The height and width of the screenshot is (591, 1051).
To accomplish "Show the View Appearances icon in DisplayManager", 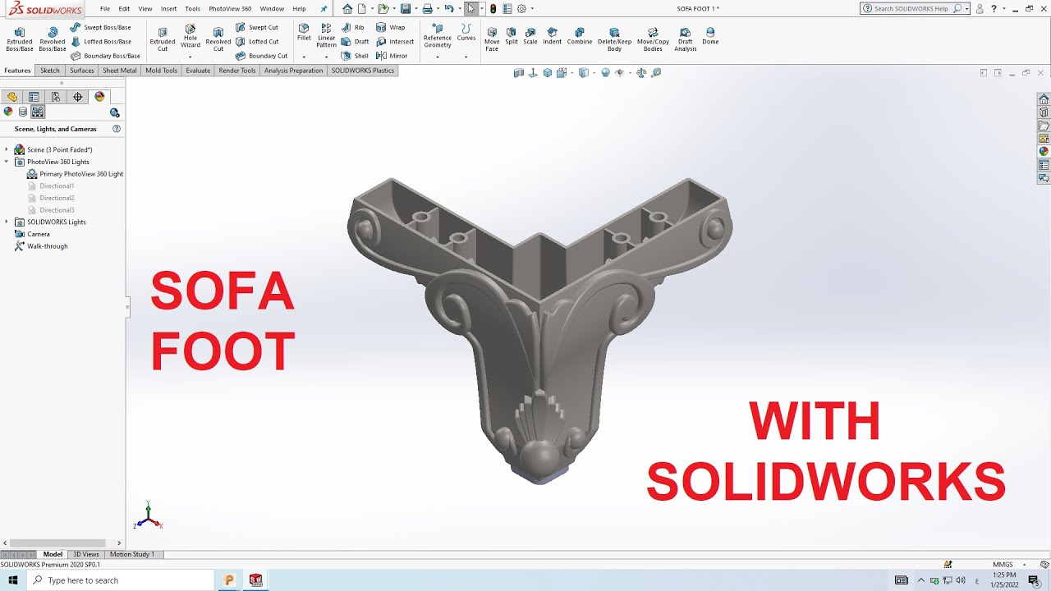I will coord(8,112).
